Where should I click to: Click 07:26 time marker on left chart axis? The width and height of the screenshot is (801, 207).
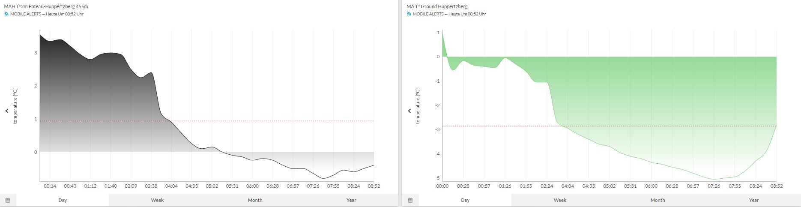(x=313, y=186)
